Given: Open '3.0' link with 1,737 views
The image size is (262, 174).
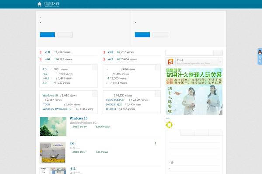Looking at the screenshot, I should click(45, 83).
